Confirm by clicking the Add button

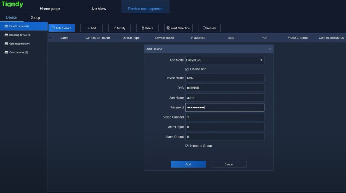click(x=188, y=164)
